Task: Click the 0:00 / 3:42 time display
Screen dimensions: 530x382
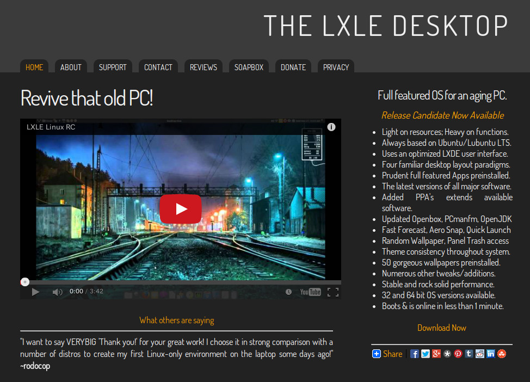Action: click(x=87, y=292)
